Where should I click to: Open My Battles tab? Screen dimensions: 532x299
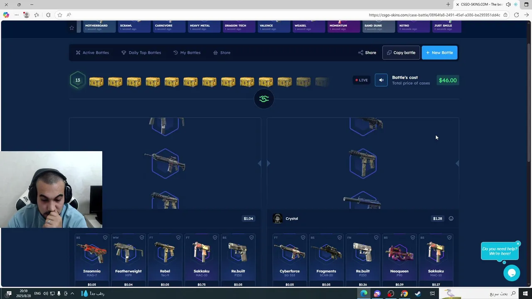pyautogui.click(x=187, y=53)
